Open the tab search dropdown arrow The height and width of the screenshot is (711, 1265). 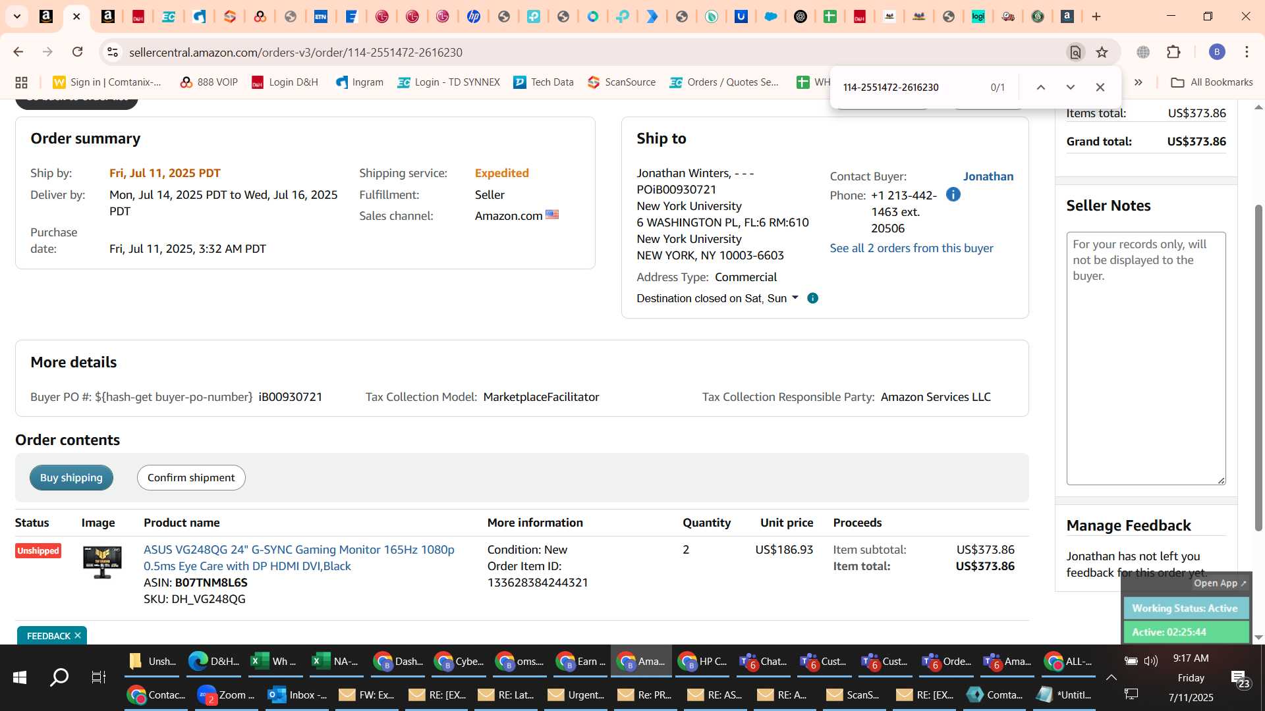point(17,16)
